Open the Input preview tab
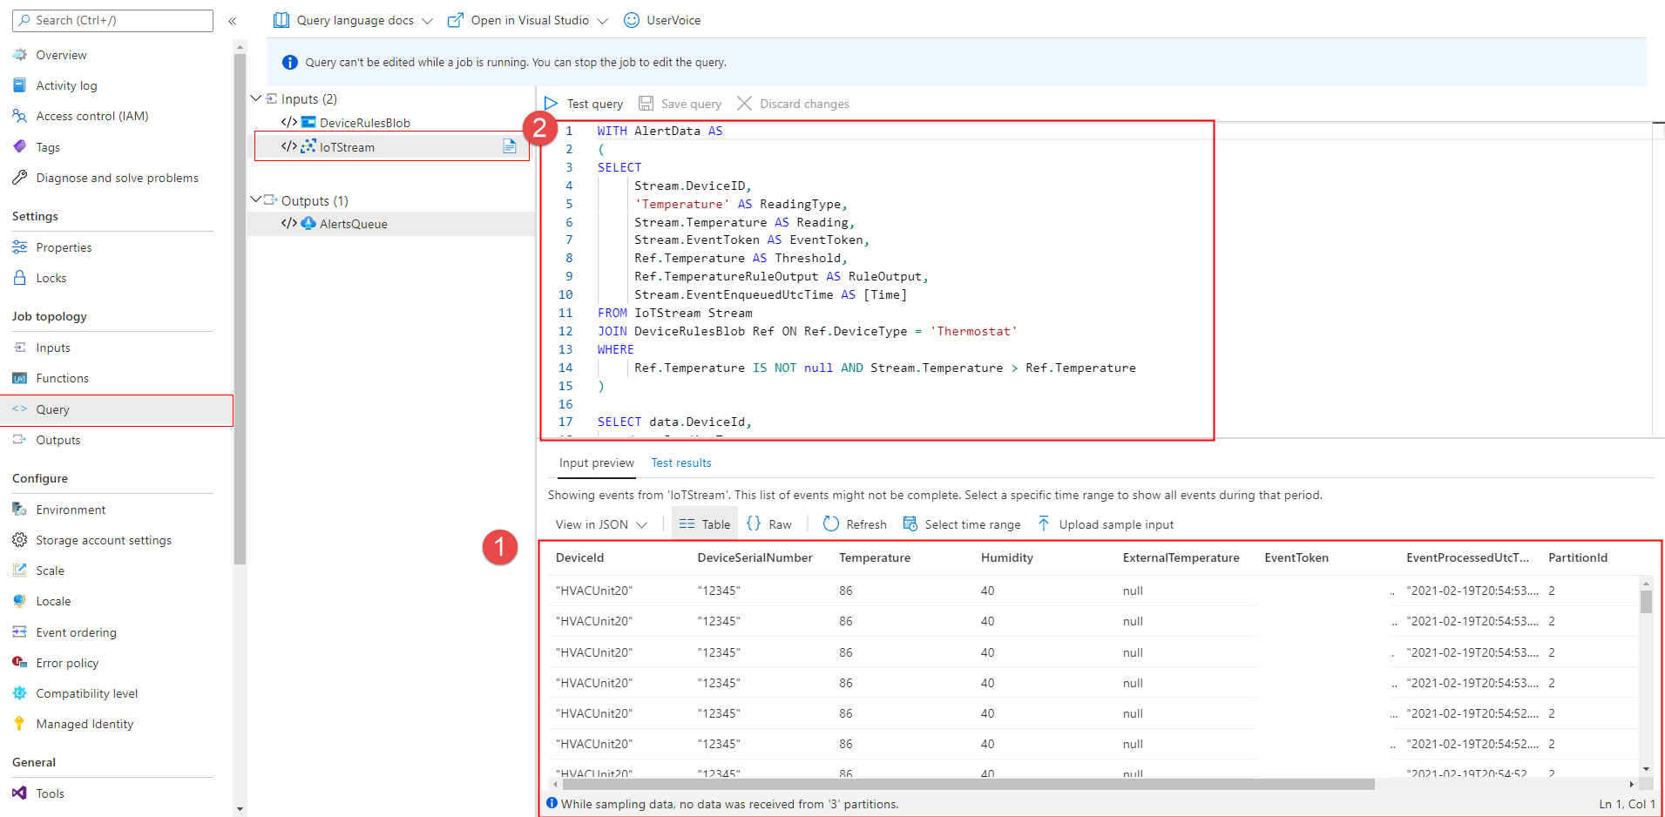1665x817 pixels. click(596, 463)
